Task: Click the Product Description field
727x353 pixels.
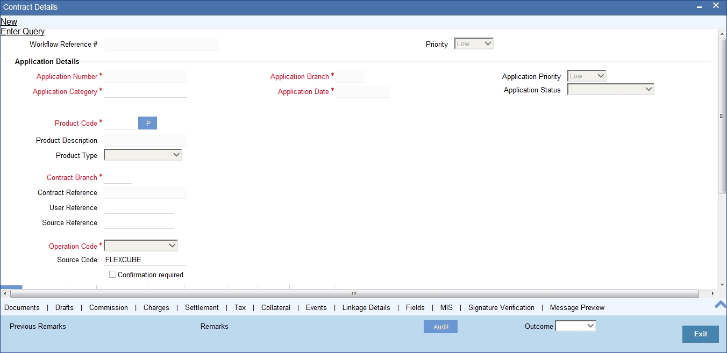Action: click(145, 140)
